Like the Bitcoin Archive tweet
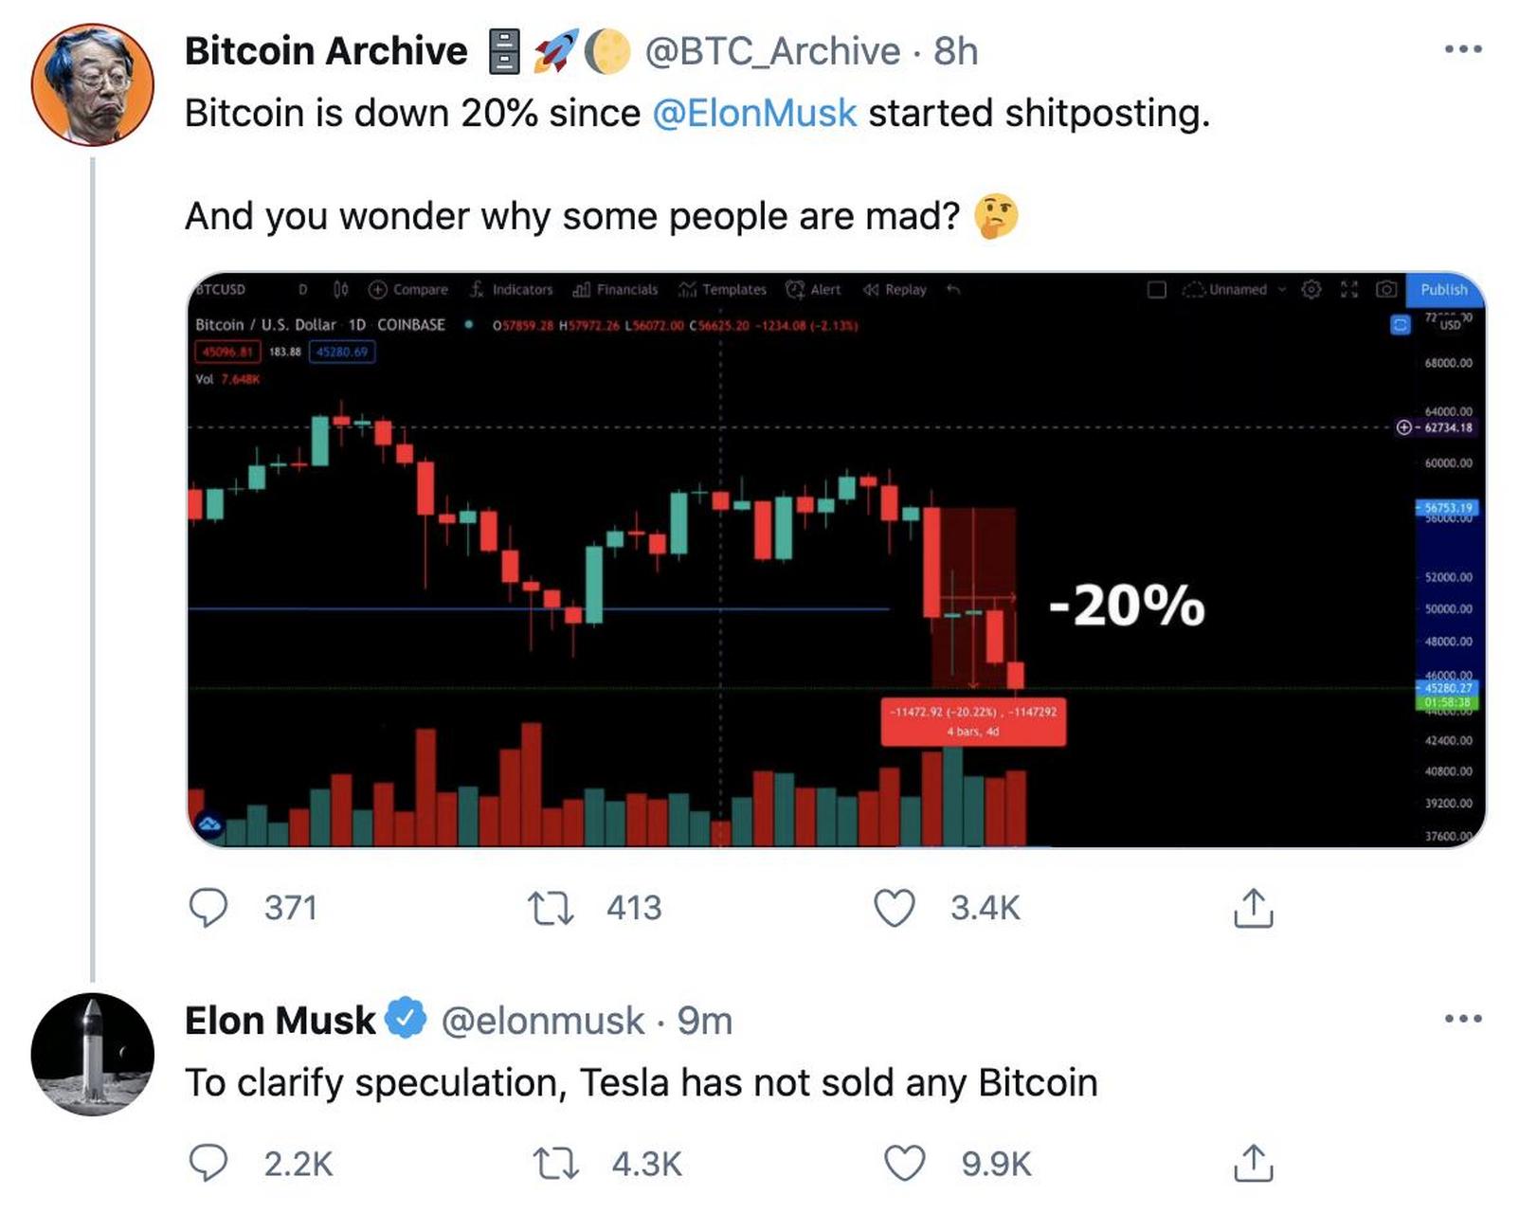The width and height of the screenshot is (1519, 1213). pyautogui.click(x=894, y=907)
